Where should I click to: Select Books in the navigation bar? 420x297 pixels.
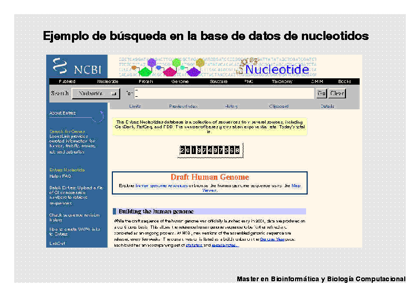coord(344,82)
